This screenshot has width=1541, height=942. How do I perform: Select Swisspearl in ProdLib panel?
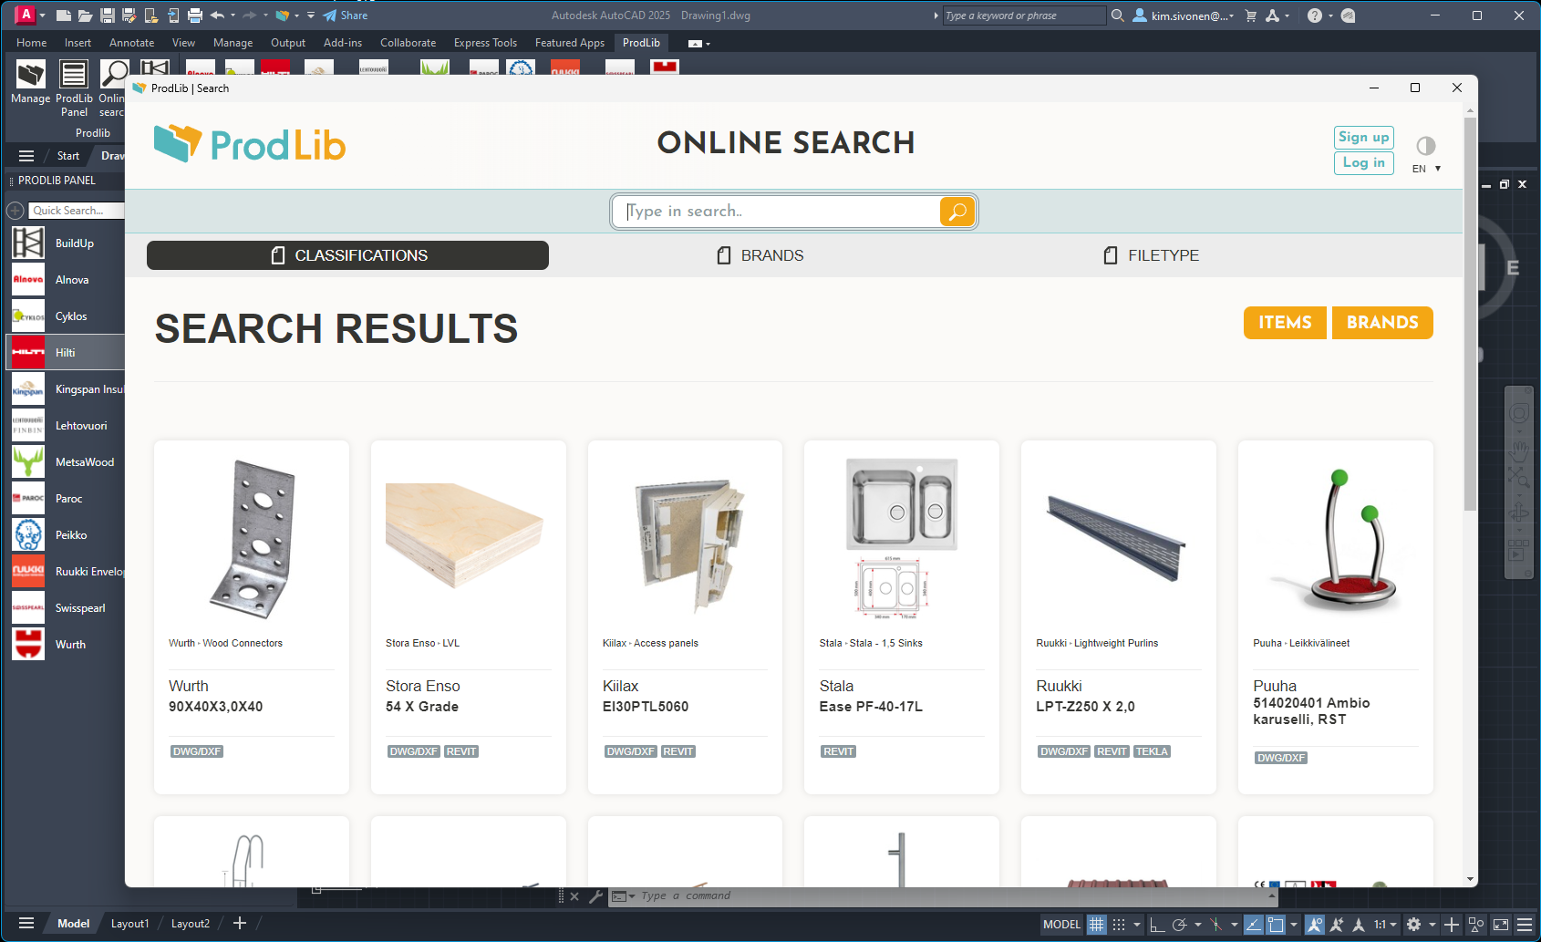pyautogui.click(x=66, y=608)
